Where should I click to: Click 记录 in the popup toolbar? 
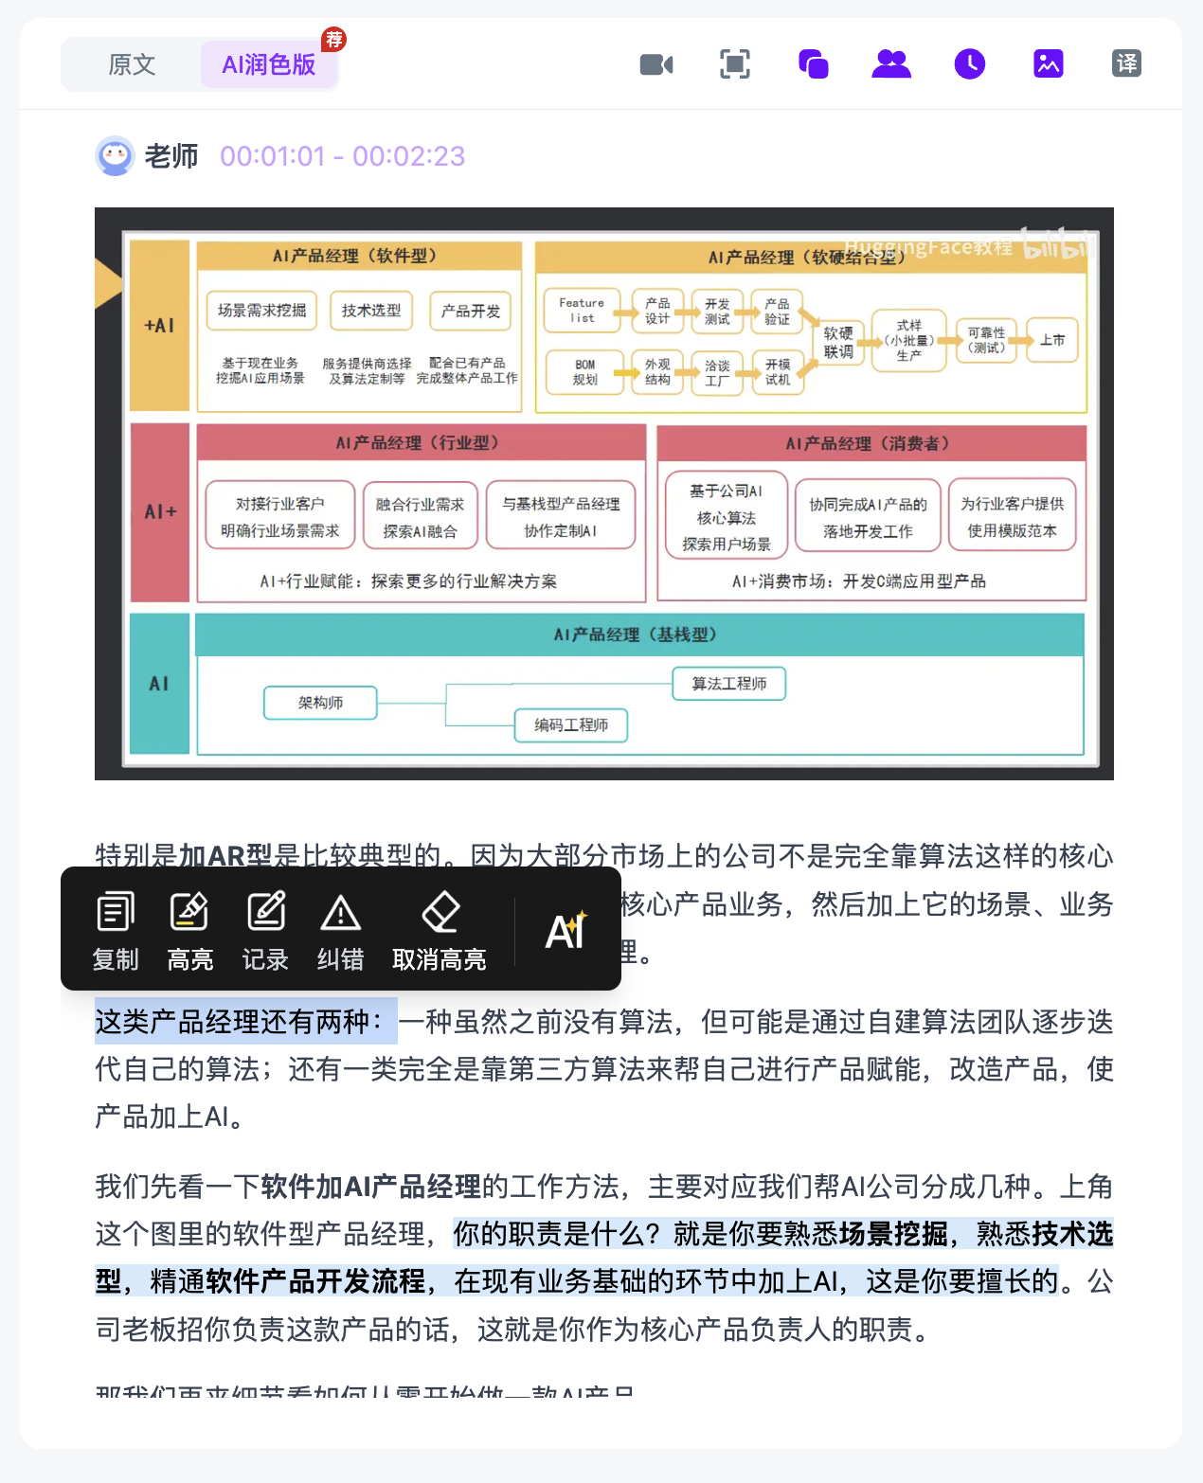(265, 932)
